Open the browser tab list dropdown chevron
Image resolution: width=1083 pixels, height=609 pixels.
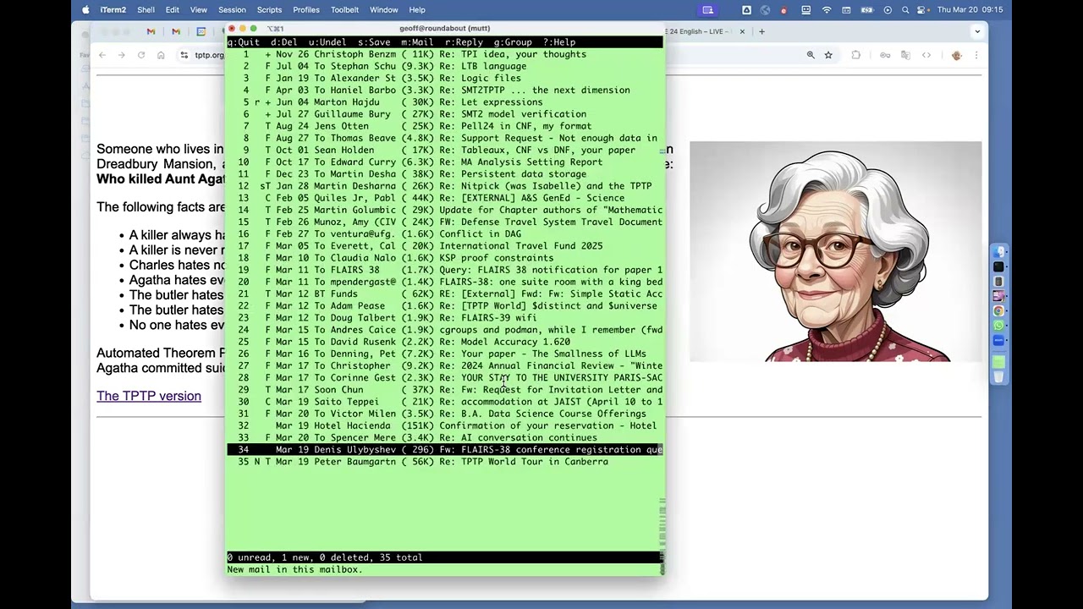click(977, 31)
